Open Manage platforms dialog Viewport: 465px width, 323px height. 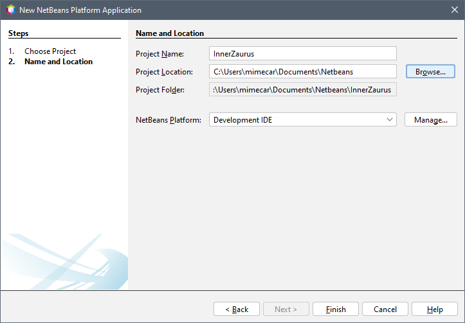click(x=431, y=119)
